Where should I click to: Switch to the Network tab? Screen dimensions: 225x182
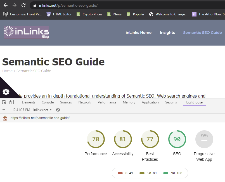pyautogui.click(x=85, y=102)
